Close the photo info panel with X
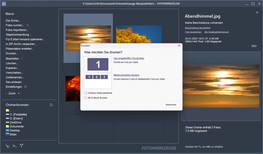 tap(257, 12)
